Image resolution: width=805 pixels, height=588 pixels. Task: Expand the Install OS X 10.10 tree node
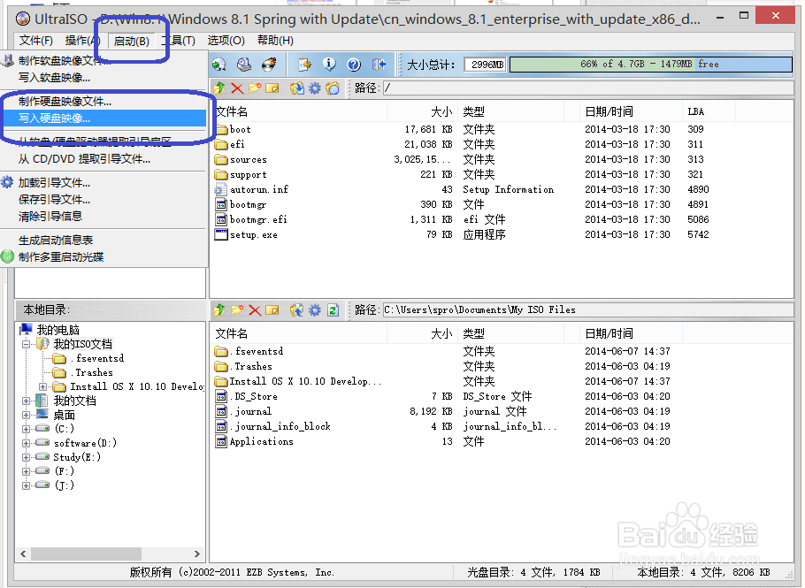click(43, 387)
